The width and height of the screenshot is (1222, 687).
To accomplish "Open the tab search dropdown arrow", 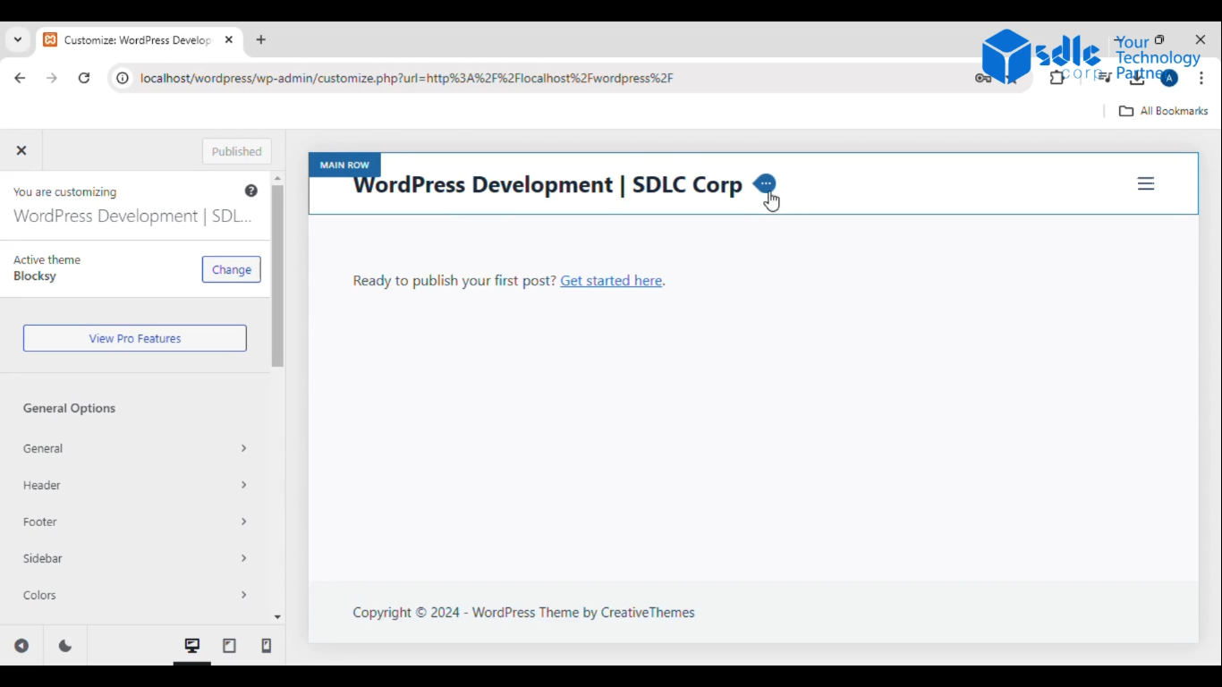I will point(18,39).
